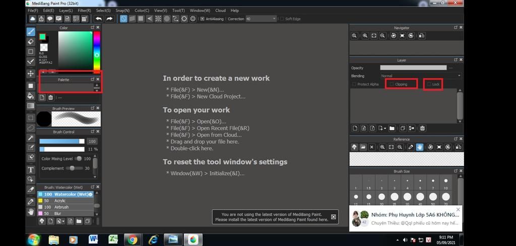Toggle the Soft Edge checkbox
Screen dimensions: 516x246
(x=282, y=19)
